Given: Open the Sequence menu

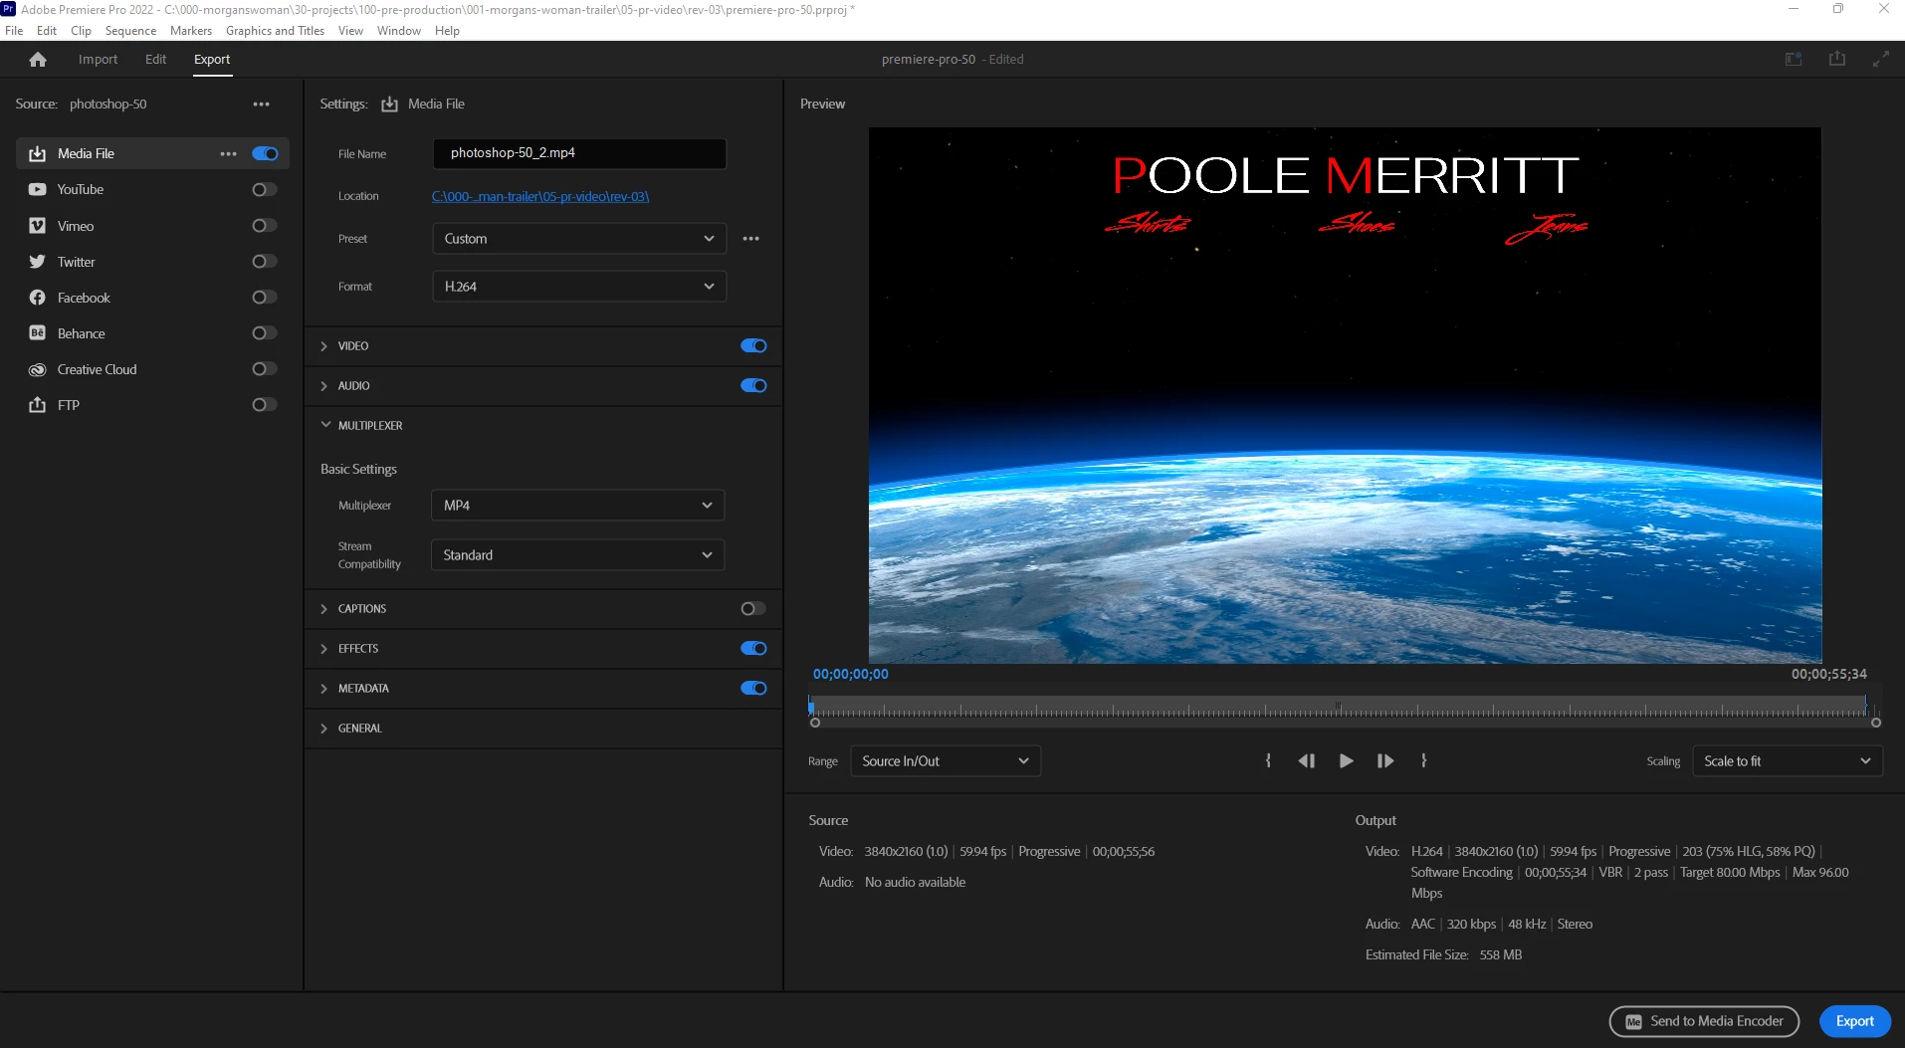Looking at the screenshot, I should (x=130, y=31).
